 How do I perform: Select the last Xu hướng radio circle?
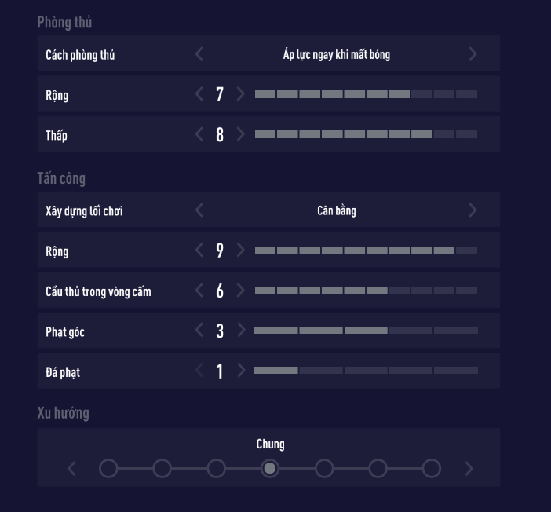click(x=431, y=469)
